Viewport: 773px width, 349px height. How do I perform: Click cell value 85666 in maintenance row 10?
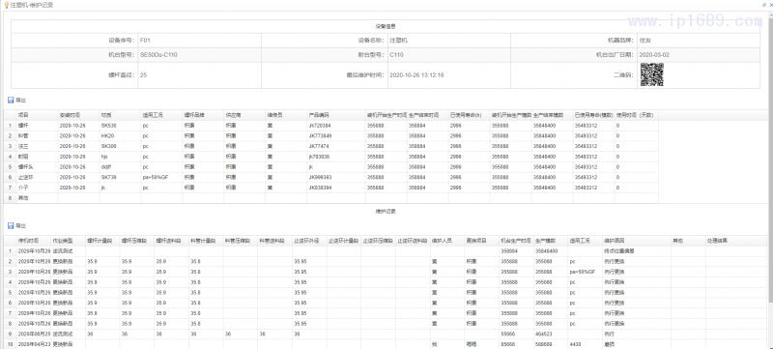click(x=508, y=344)
